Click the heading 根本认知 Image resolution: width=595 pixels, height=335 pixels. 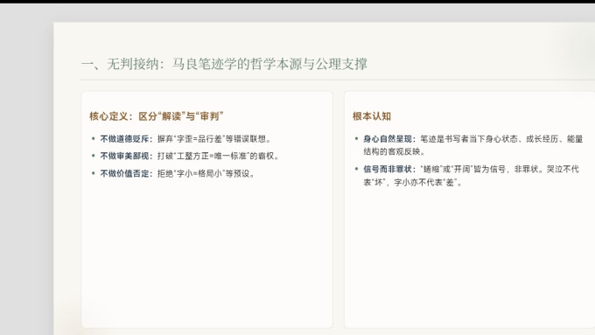pos(372,116)
